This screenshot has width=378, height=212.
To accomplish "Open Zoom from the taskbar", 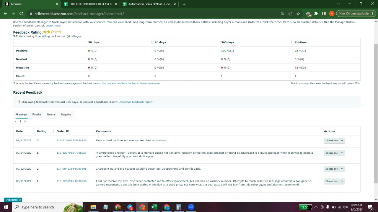I will (x=190, y=207).
